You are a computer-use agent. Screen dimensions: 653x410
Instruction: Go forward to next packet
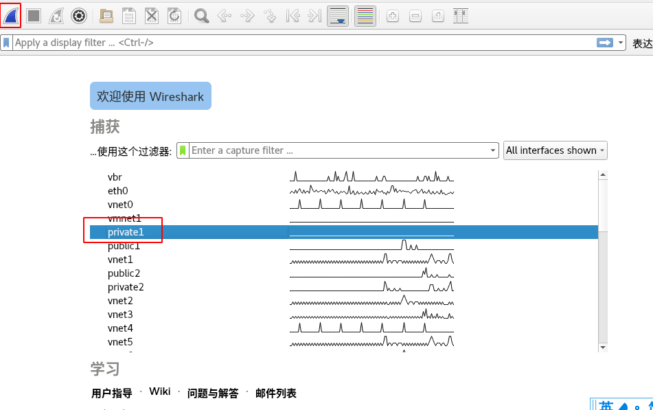(x=247, y=16)
